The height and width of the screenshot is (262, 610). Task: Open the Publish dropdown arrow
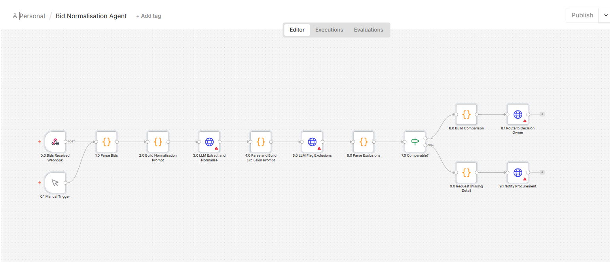(605, 15)
